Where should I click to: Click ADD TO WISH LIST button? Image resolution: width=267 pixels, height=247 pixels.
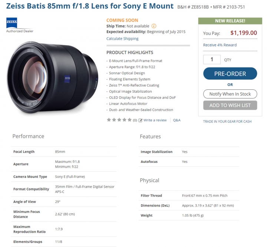click(230, 105)
